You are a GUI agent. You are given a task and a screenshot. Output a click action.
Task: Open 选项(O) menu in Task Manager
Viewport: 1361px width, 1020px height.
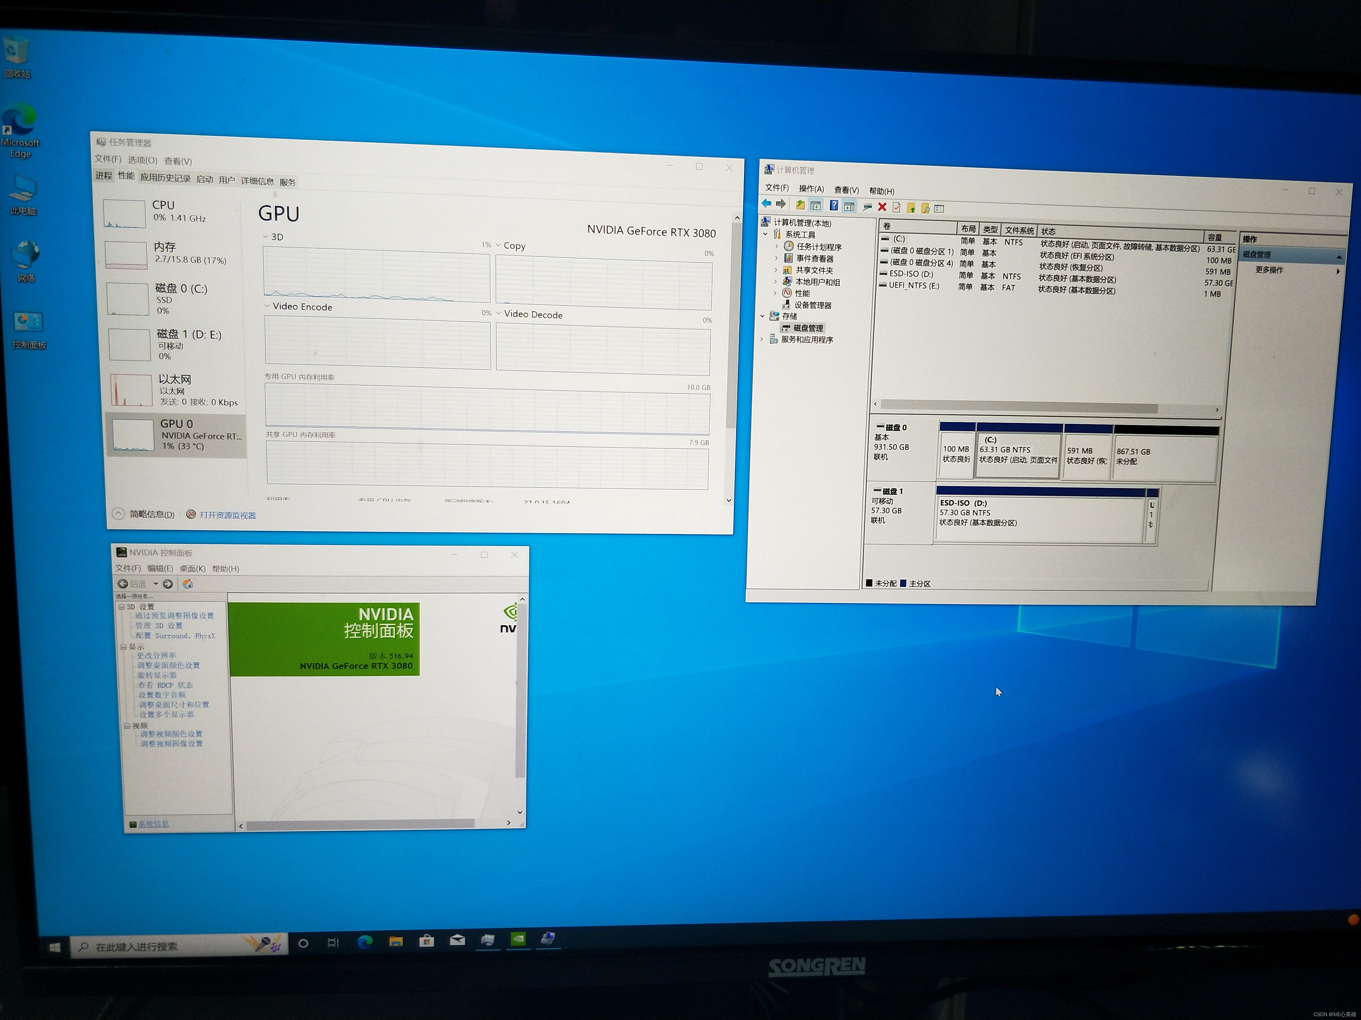[143, 160]
